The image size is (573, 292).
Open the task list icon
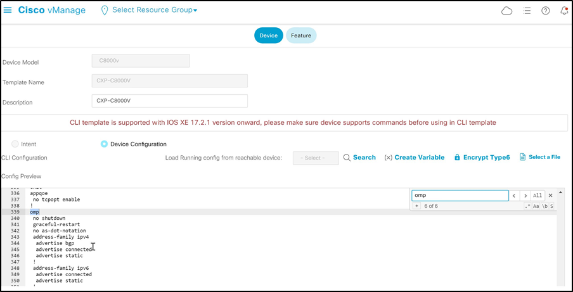click(527, 11)
